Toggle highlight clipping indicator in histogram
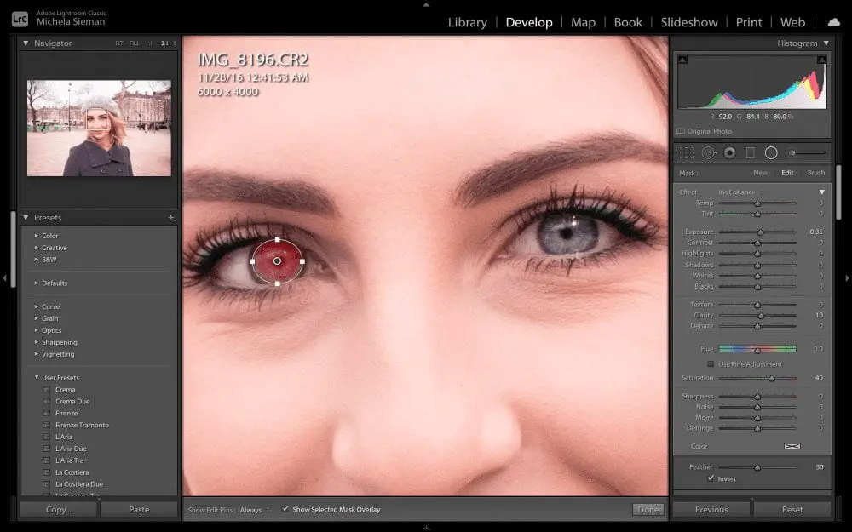Image resolution: width=852 pixels, height=532 pixels. [821, 60]
